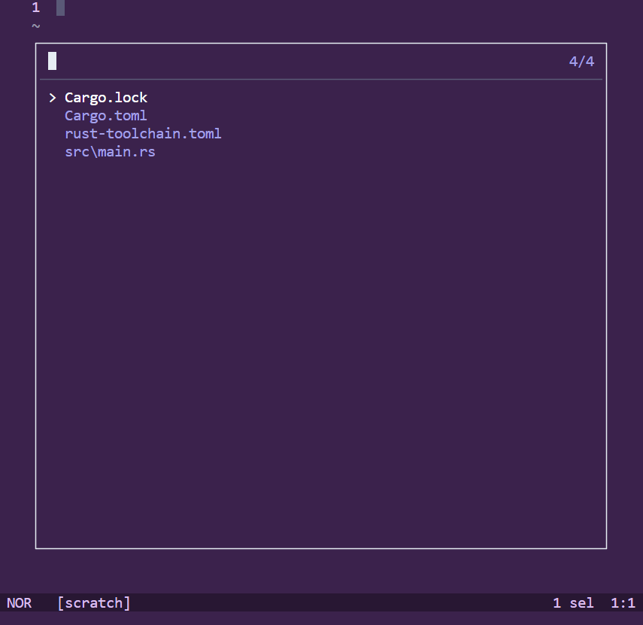
Task: Click the 4/4 match counter
Action: point(581,62)
